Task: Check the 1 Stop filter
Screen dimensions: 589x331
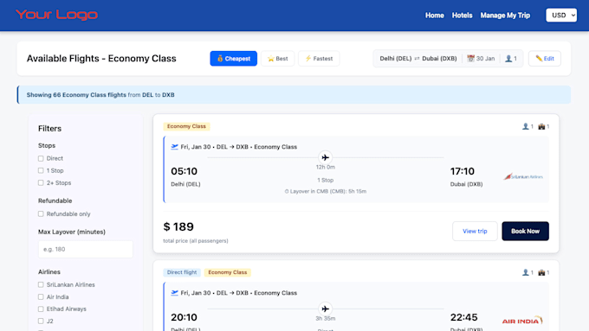Action: tap(41, 170)
